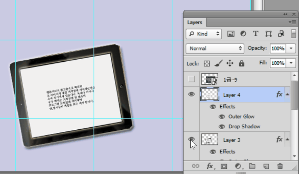This screenshot has width=299, height=174.
Task: Switch to the Layers tab
Action: 195,22
